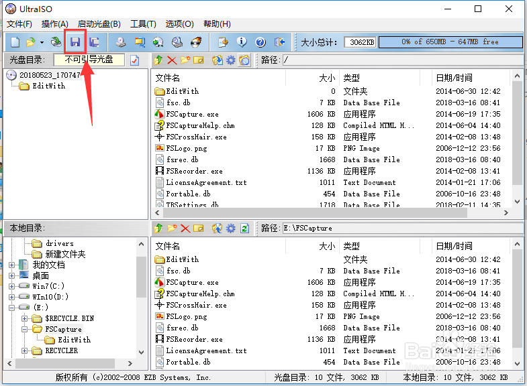Open the 启动光盘(B) menu
This screenshot has height=386, width=527.
pos(99,24)
